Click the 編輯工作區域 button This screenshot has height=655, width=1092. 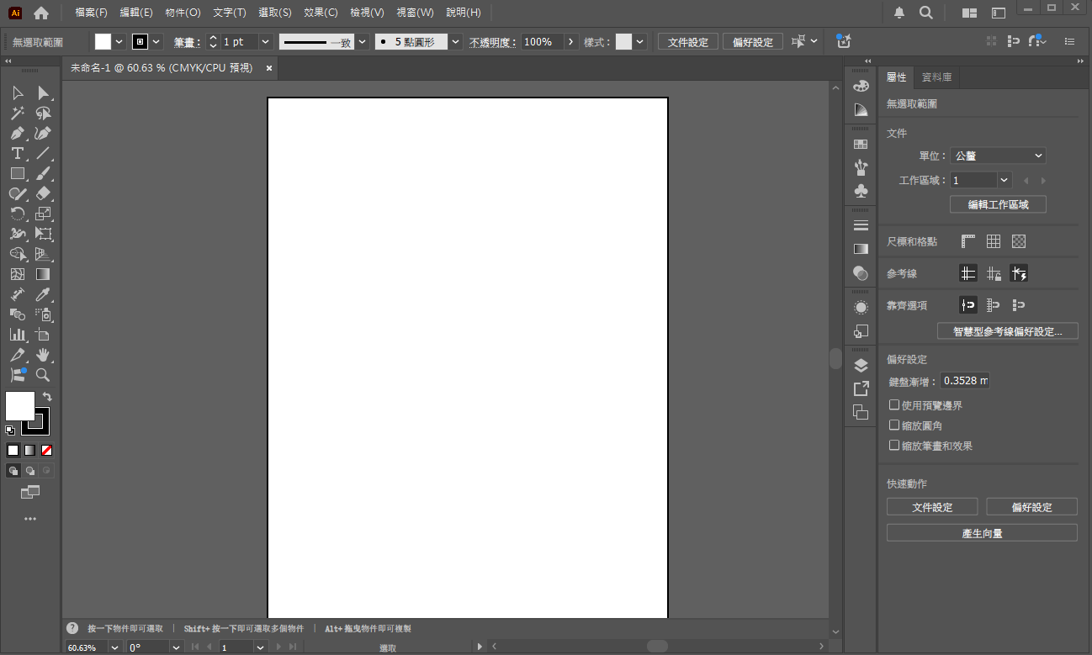(x=998, y=204)
